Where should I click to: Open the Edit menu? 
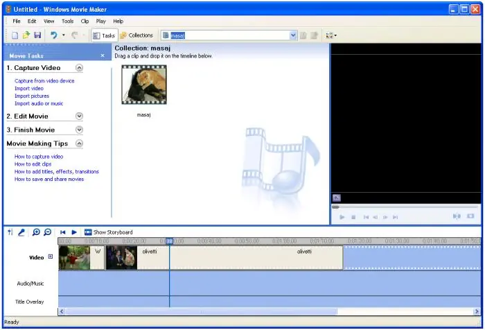(x=32, y=21)
